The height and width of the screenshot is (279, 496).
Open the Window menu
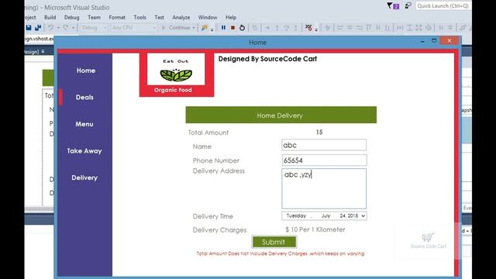[208, 17]
